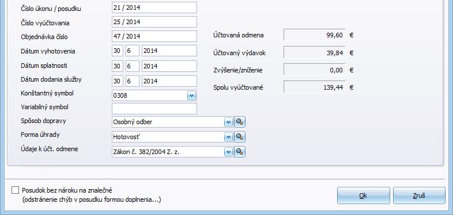The width and height of the screenshot is (453, 215).
Task: Open lookup for Forma úhrady
Action: (240, 137)
